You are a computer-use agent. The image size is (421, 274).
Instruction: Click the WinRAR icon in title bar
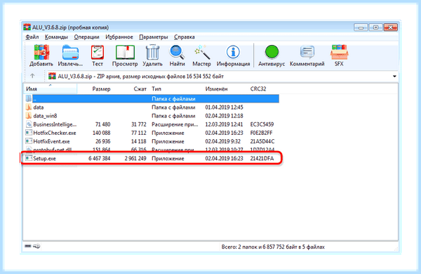[x=27, y=27]
